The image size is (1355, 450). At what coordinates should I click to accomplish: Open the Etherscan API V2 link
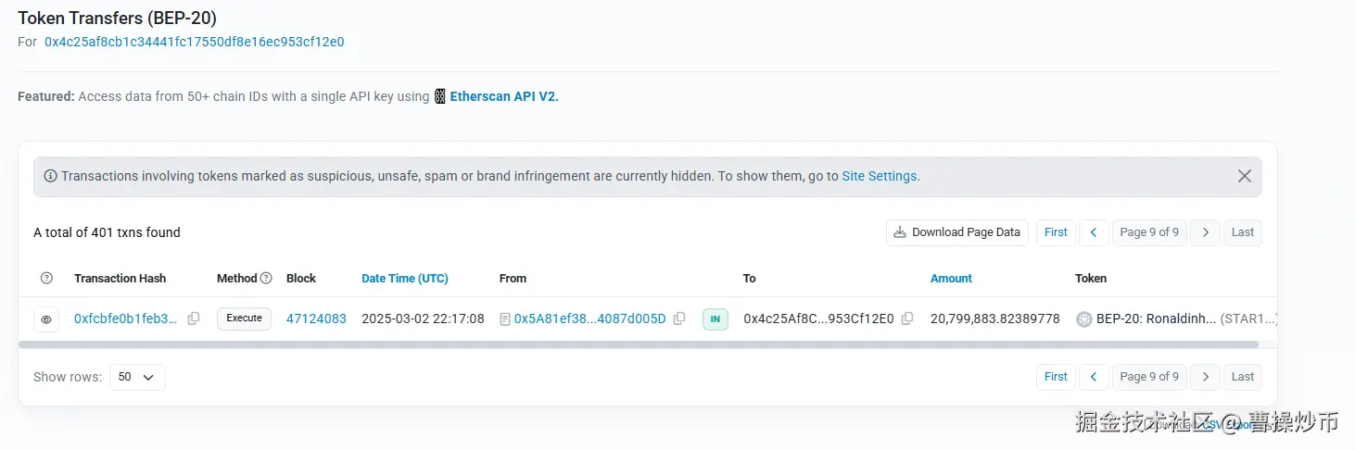coord(503,96)
